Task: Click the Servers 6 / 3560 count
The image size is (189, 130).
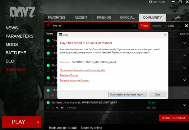Action: click(x=163, y=26)
